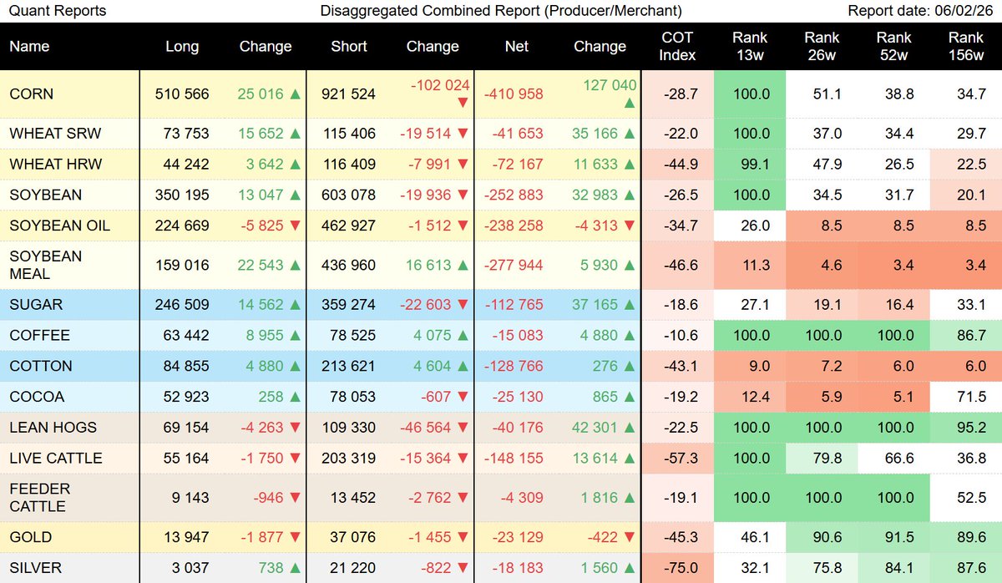Click the COT Index column header
1002x583 pixels.
tap(676, 47)
